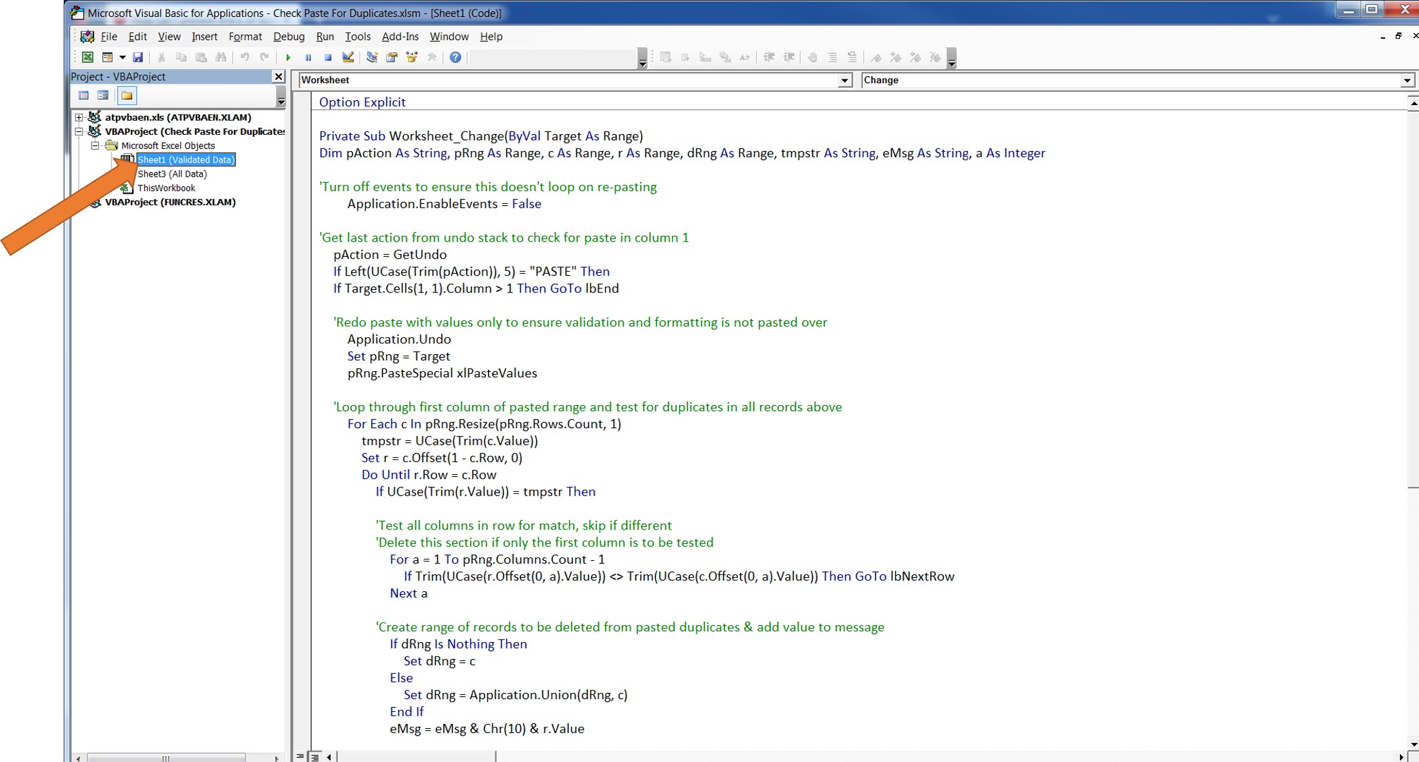Viewport: 1419px width, 762px height.
Task: Open the Edit menu
Action: point(138,37)
